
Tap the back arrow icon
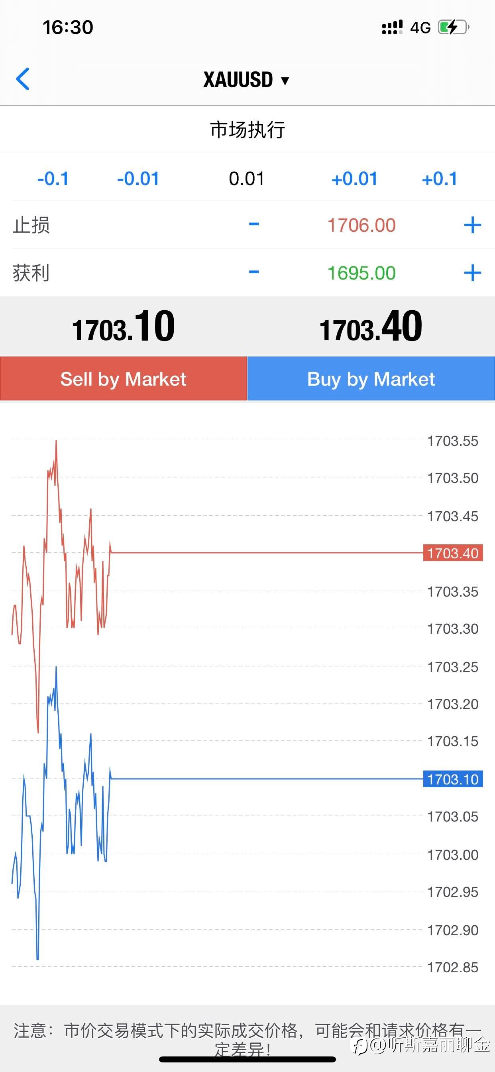point(23,79)
